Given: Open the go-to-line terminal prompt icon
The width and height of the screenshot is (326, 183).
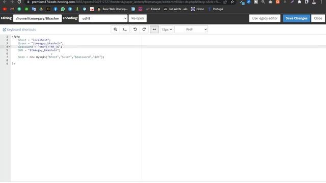Looking at the screenshot, I should (x=124, y=29).
